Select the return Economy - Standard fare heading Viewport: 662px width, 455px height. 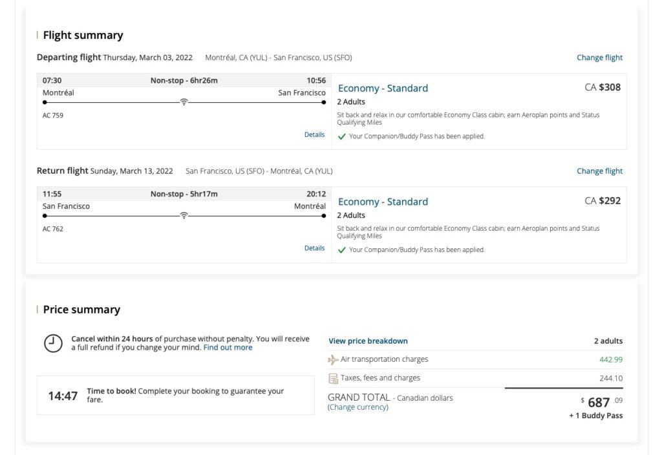[x=383, y=202]
